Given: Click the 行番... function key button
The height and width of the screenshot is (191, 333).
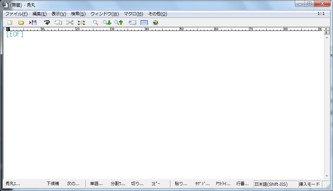Looking at the screenshot, I should click(x=242, y=184).
